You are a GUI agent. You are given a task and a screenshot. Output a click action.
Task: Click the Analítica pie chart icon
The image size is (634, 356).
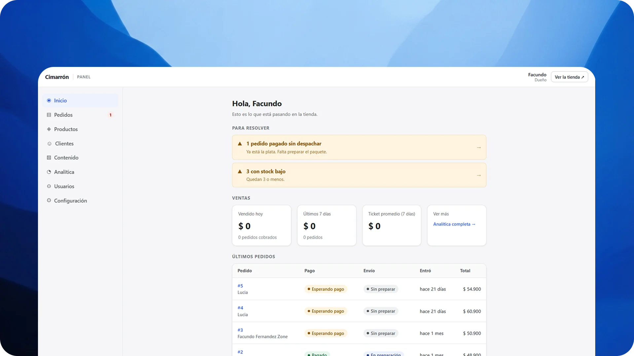tap(49, 172)
